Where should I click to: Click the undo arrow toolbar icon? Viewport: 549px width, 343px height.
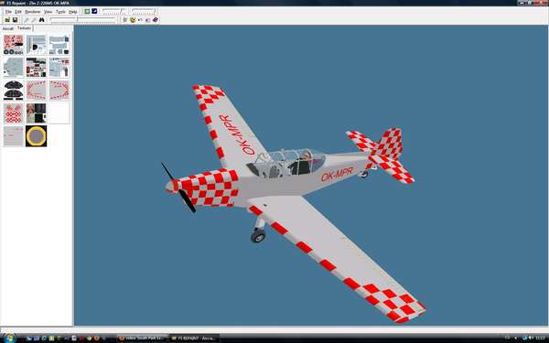click(140, 20)
